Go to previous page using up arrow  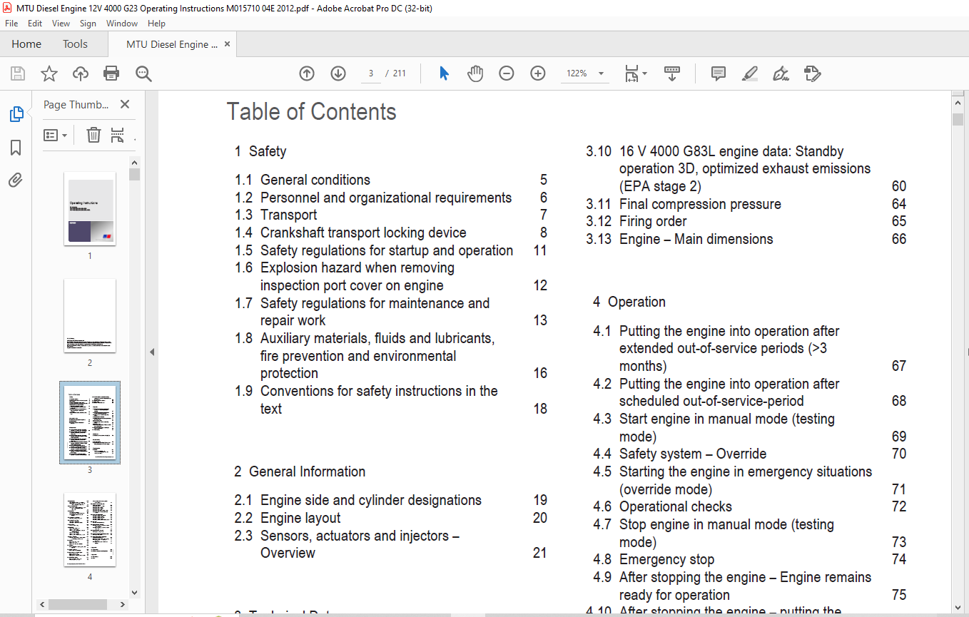(x=307, y=73)
